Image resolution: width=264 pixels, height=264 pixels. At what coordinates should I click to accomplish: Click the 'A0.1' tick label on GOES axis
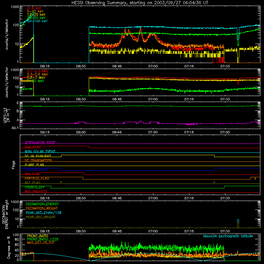pyautogui.click(x=15, y=128)
